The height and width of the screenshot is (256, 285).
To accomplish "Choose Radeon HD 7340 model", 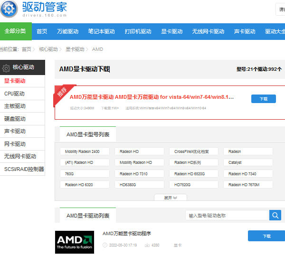I will coord(248,174).
